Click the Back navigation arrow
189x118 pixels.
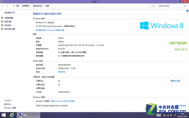pyautogui.click(x=3, y=6)
